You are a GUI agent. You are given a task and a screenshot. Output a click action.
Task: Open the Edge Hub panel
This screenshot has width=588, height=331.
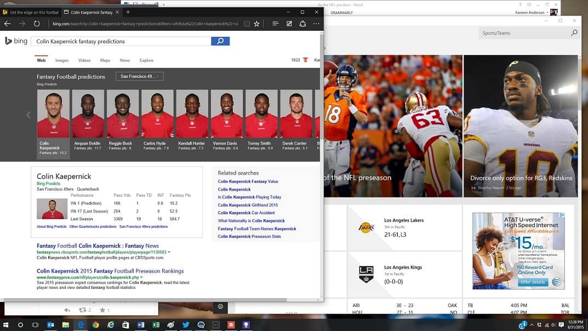(275, 24)
